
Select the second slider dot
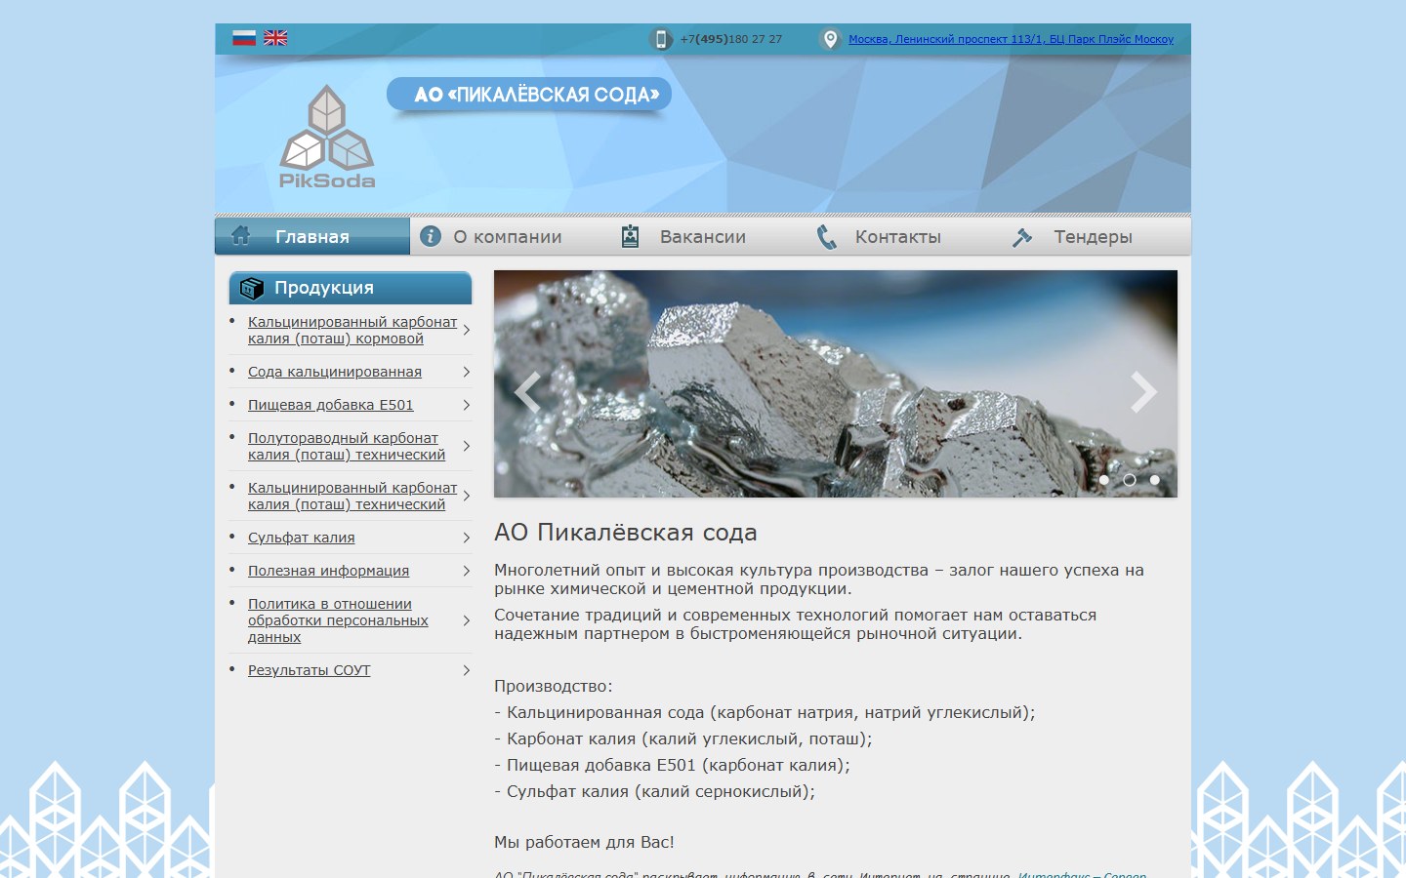tap(1130, 480)
